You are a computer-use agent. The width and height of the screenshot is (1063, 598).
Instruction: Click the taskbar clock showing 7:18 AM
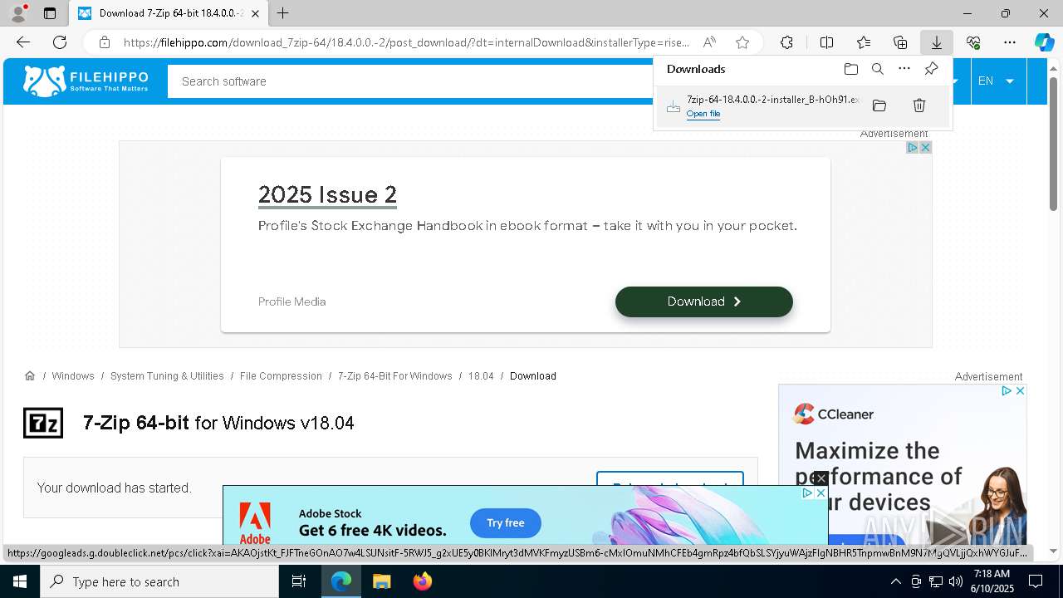click(x=992, y=581)
